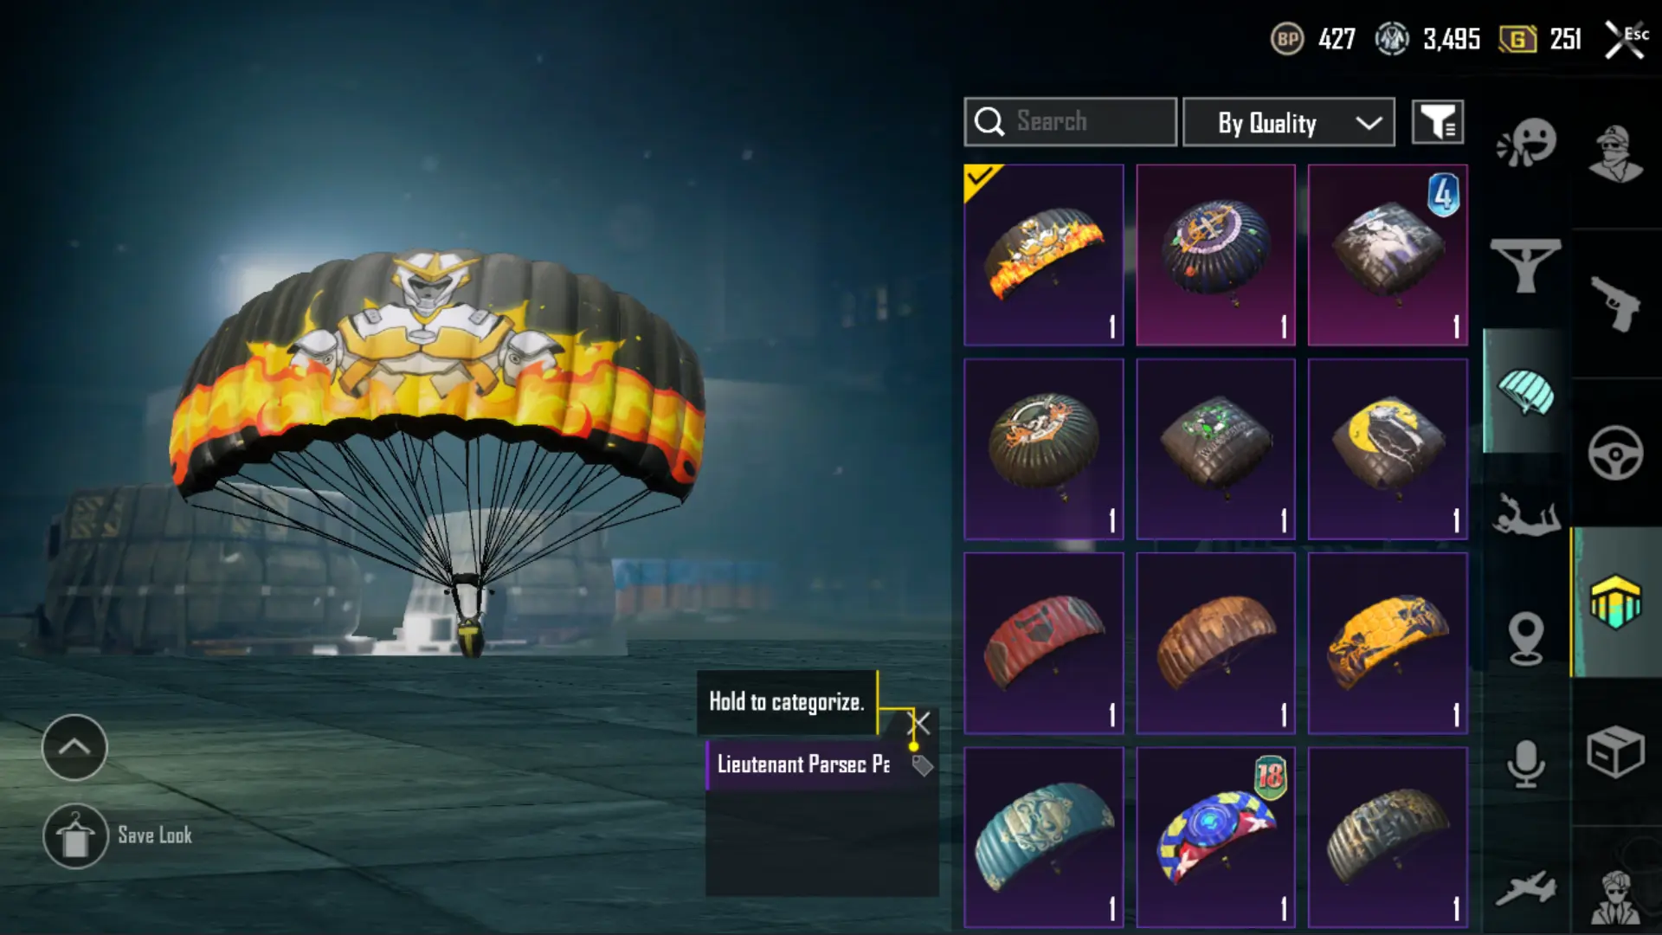This screenshot has width=1662, height=935.
Task: Select the yellow moon parachute thumbnail
Action: pos(1388,449)
